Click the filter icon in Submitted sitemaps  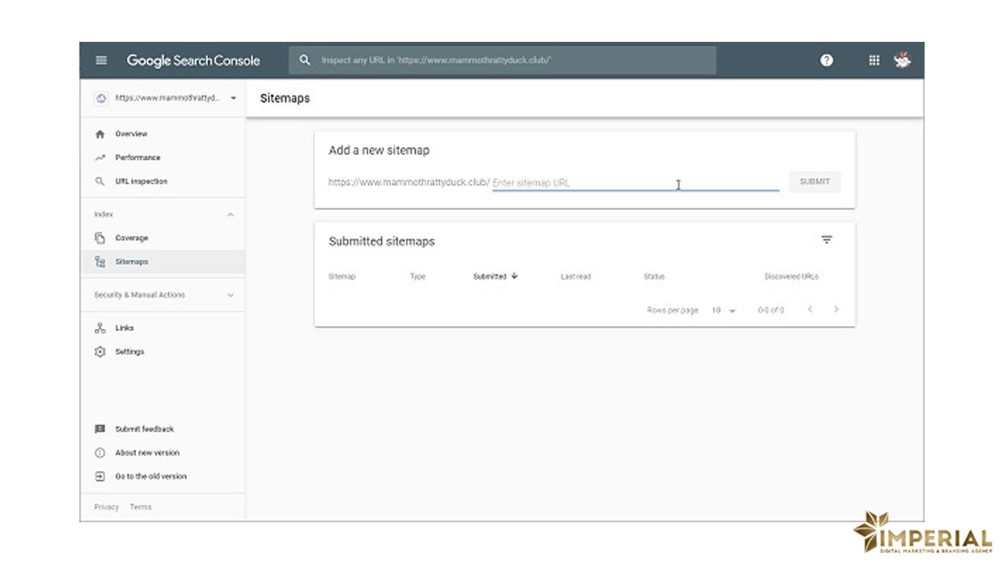click(x=827, y=240)
